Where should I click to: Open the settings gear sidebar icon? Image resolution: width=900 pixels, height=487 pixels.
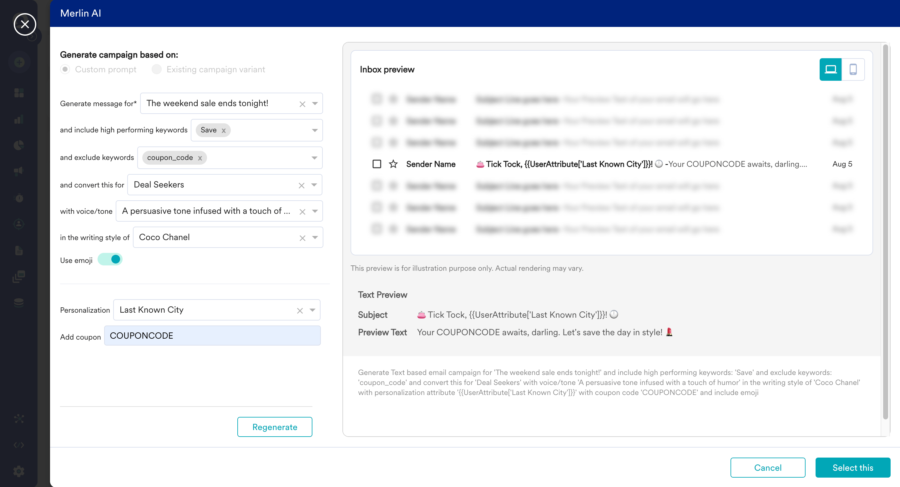[x=19, y=471]
